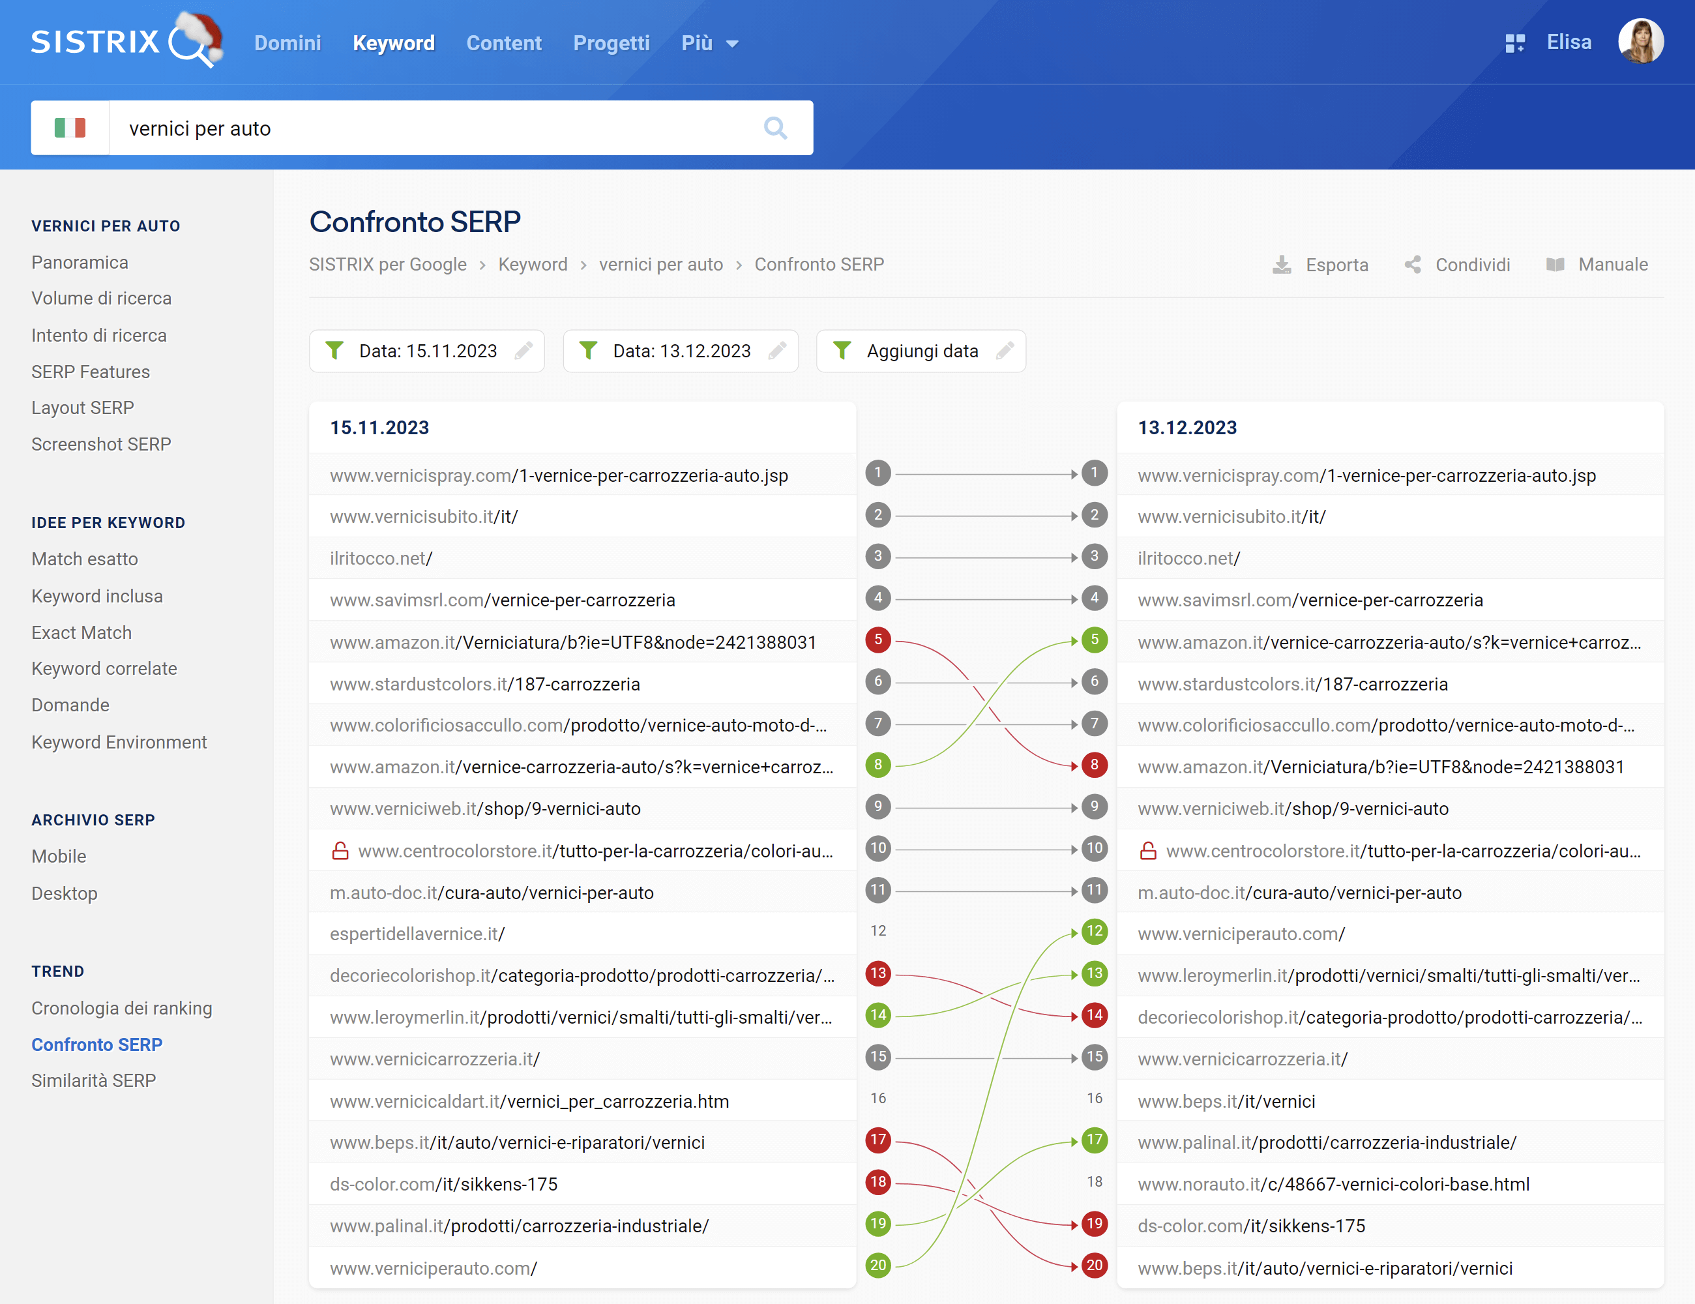
Task: Click the green position 20 badge on the left
Action: 877,1265
